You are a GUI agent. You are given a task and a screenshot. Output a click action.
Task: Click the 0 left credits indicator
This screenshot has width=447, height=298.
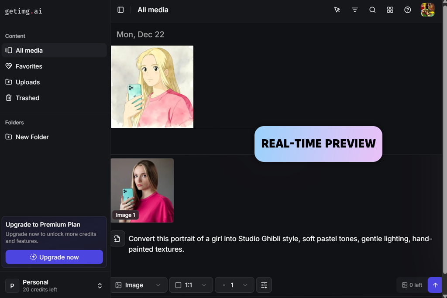[412, 285]
